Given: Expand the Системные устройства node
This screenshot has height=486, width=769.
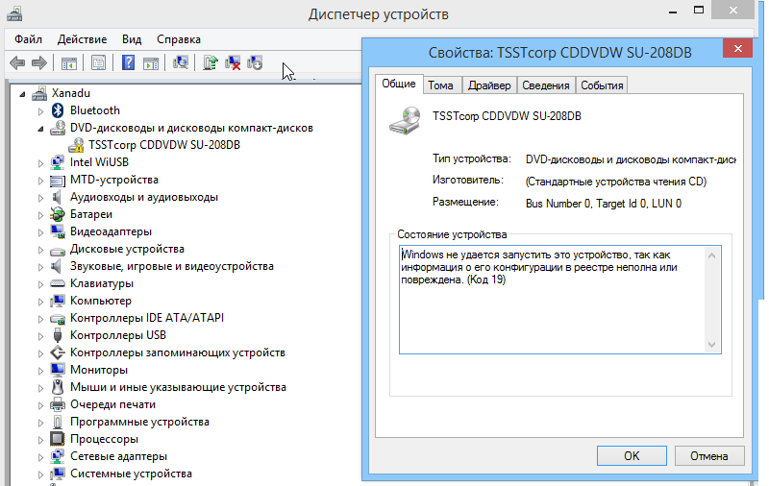Looking at the screenshot, I should (40, 474).
